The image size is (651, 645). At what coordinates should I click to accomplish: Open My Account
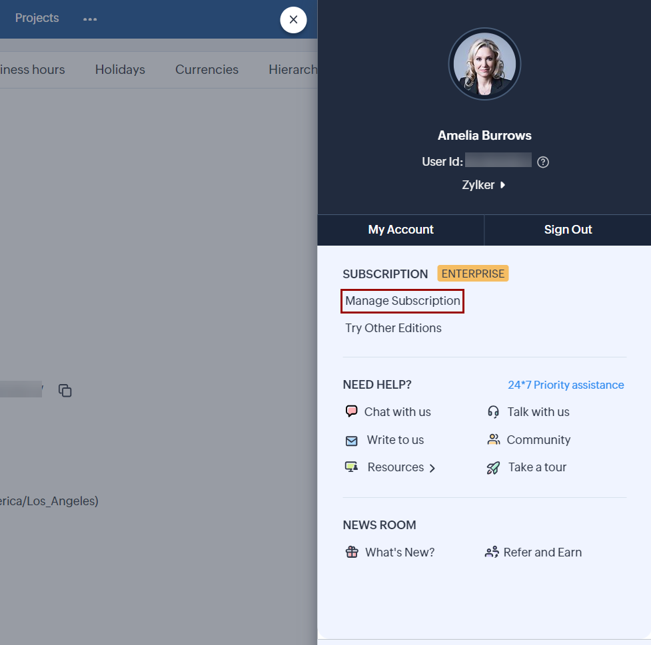(x=400, y=230)
